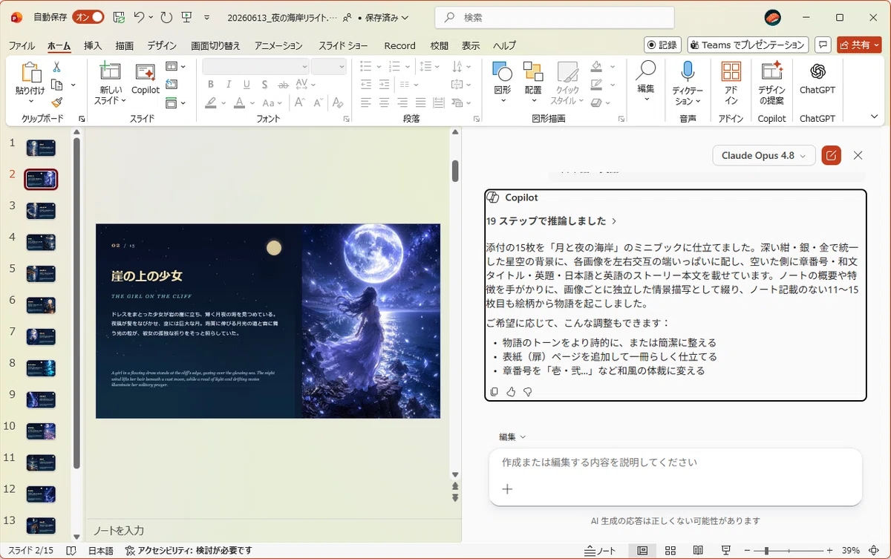
Task: Increase font size with the larger A
Action: coord(298,102)
